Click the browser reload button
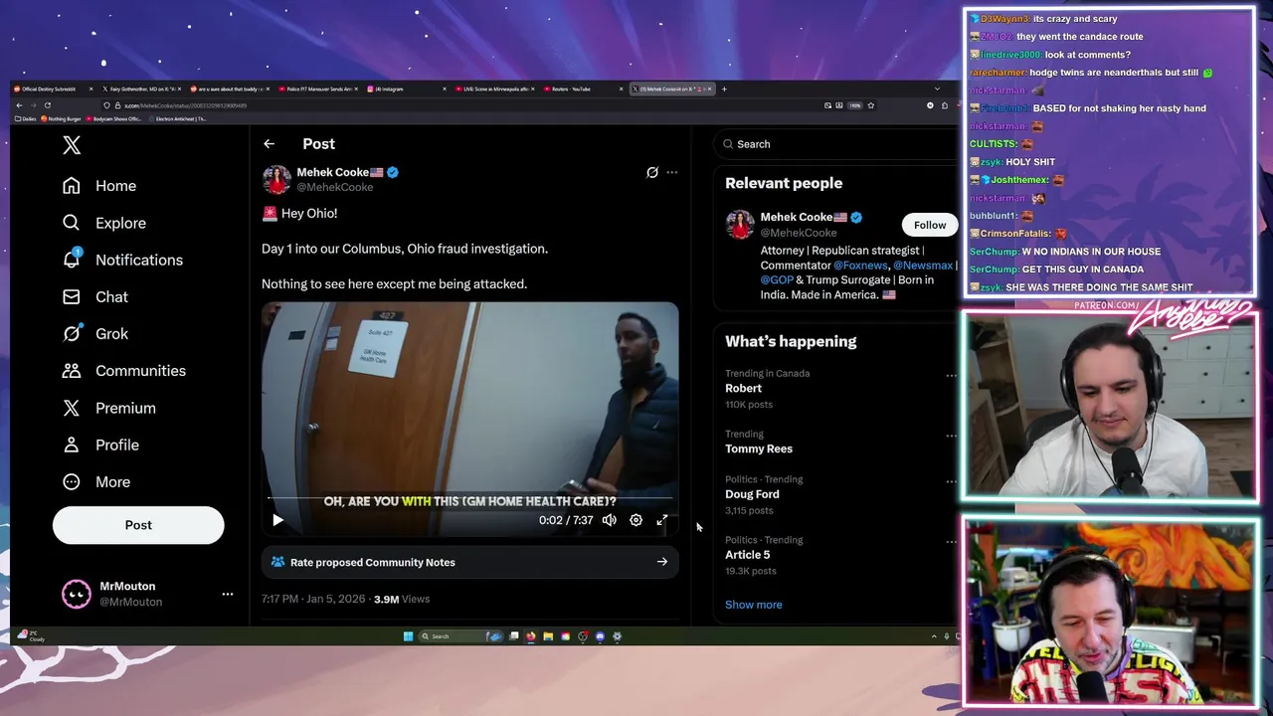The width and height of the screenshot is (1273, 716). click(x=47, y=105)
